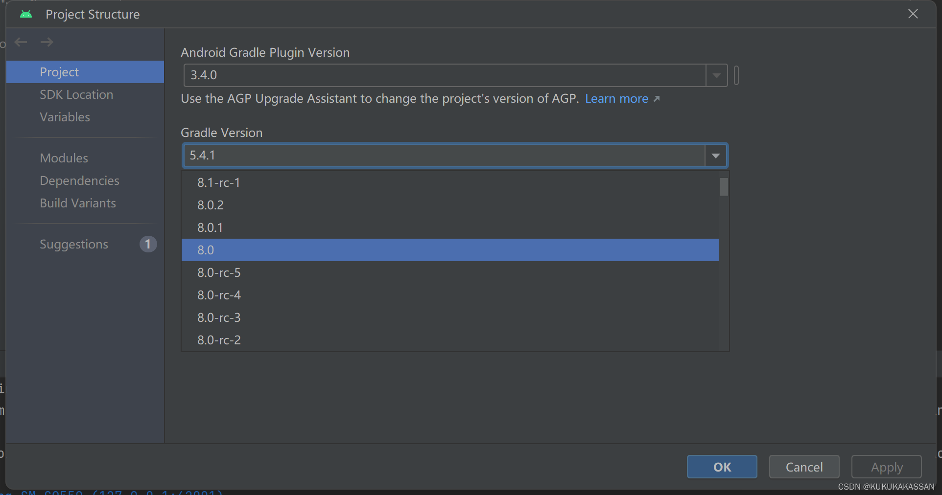This screenshot has width=942, height=495.
Task: Expand the Android Gradle Plugin Version dropdown
Action: tap(716, 75)
